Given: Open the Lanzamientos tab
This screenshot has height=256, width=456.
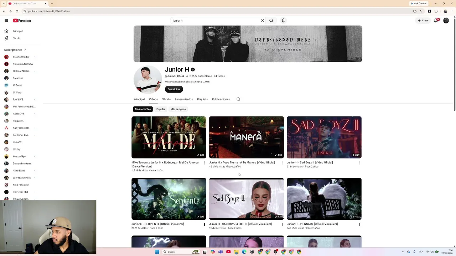Looking at the screenshot, I should 184,99.
